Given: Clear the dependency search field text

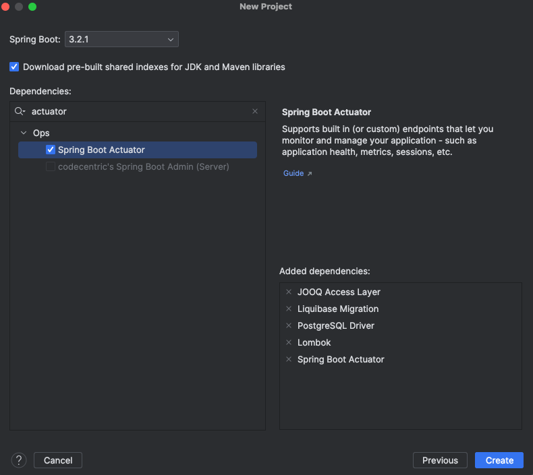Looking at the screenshot, I should [255, 111].
